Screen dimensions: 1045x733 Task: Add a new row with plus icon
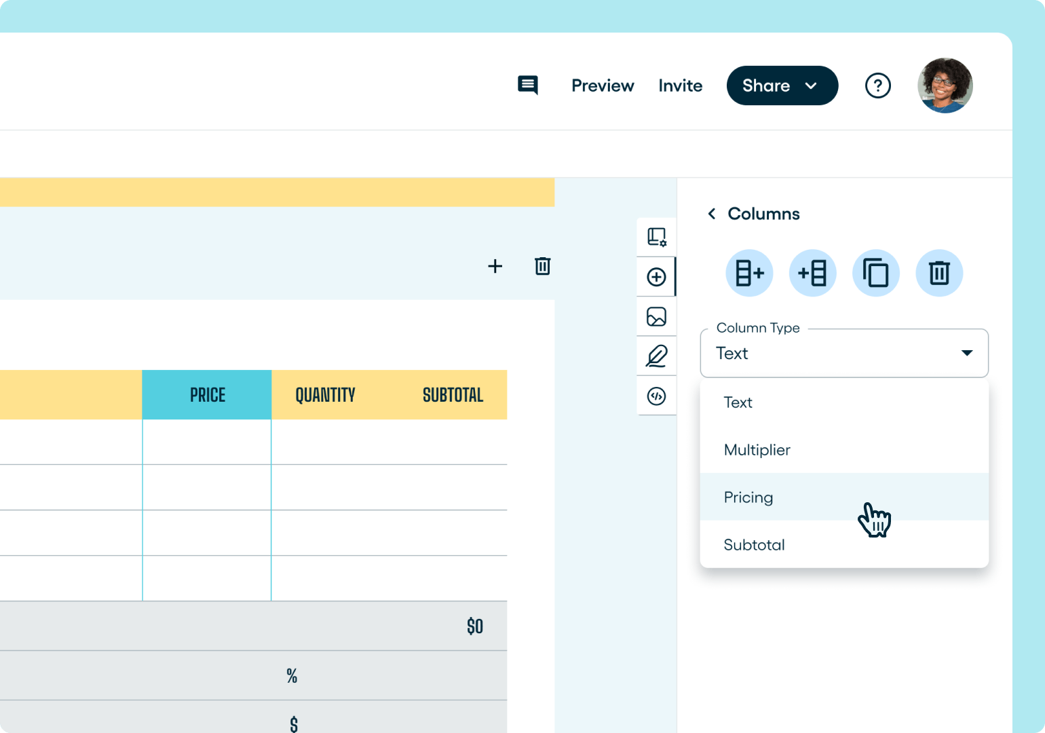(495, 266)
